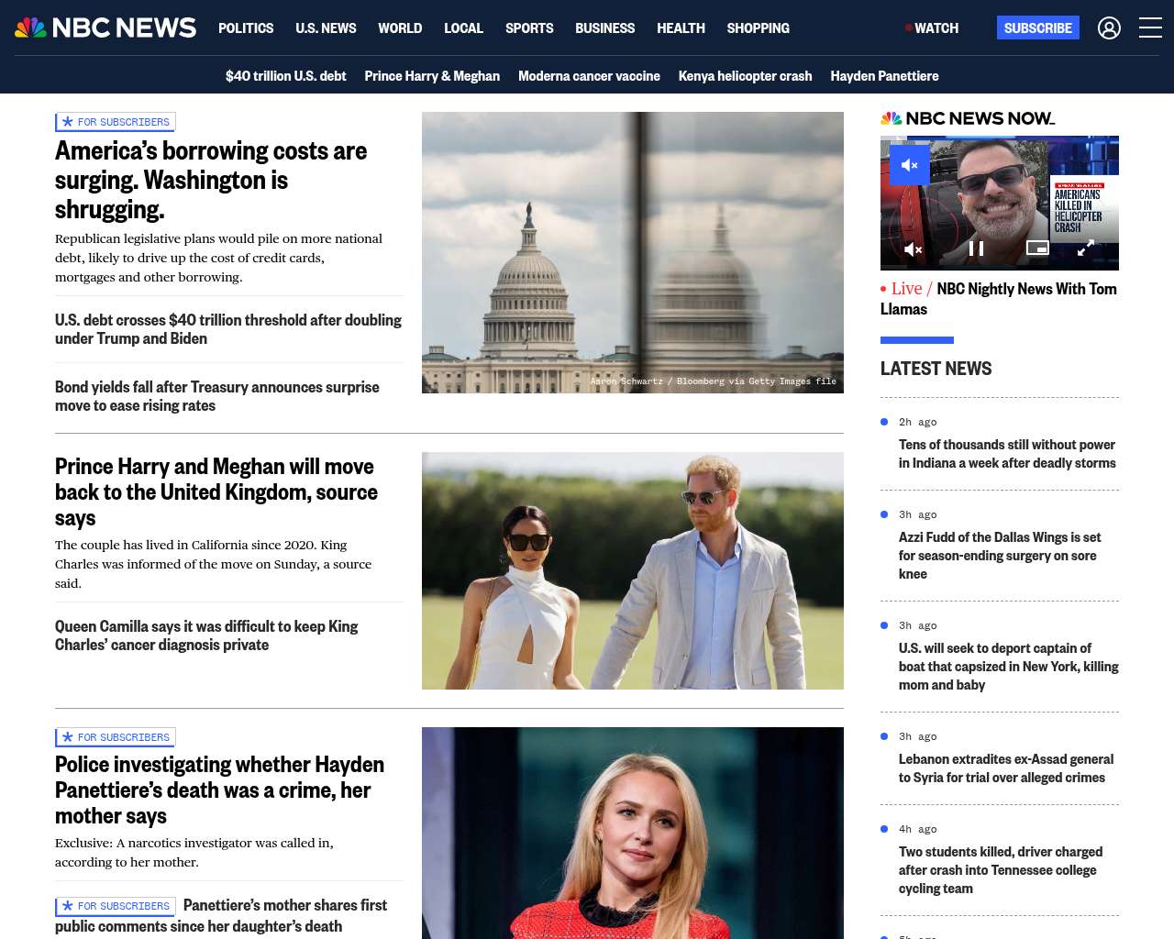
Task: Open Panettiere's mother shares first public comments story
Action: click(221, 915)
